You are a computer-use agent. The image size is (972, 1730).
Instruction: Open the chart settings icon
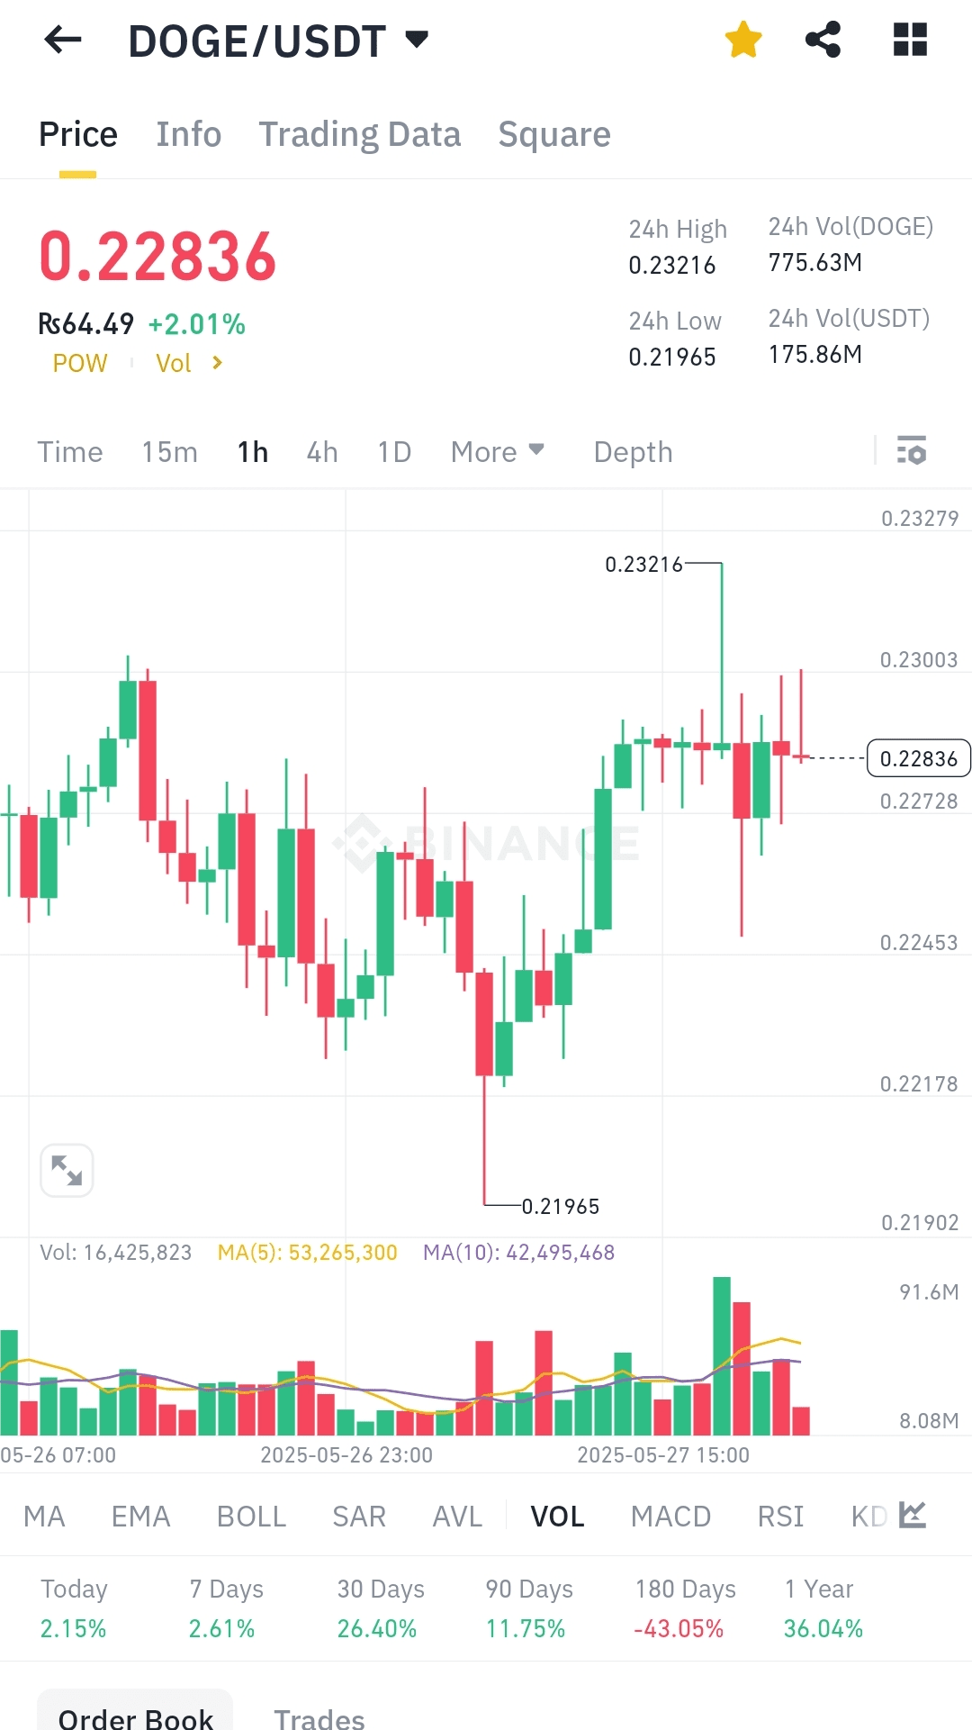click(912, 450)
